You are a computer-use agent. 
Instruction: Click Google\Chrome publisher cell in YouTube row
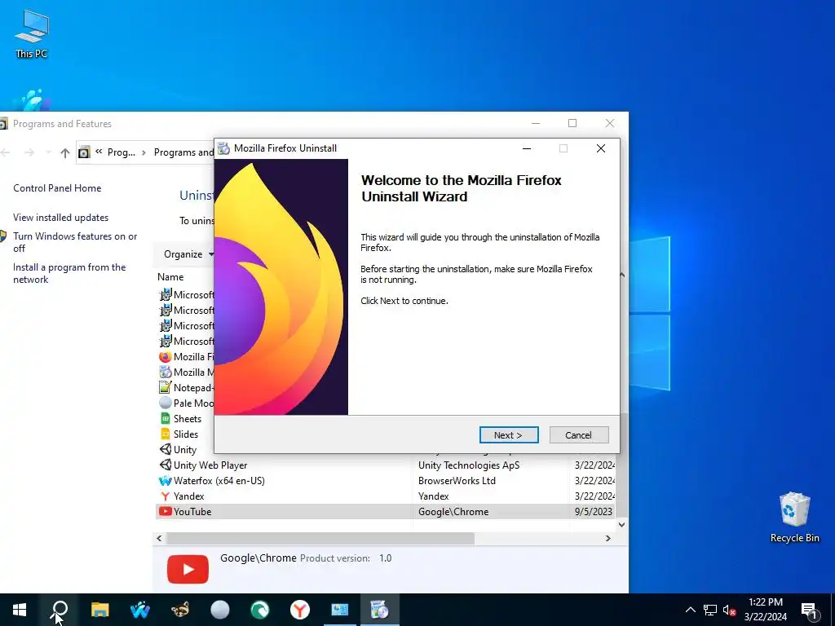coord(453,512)
